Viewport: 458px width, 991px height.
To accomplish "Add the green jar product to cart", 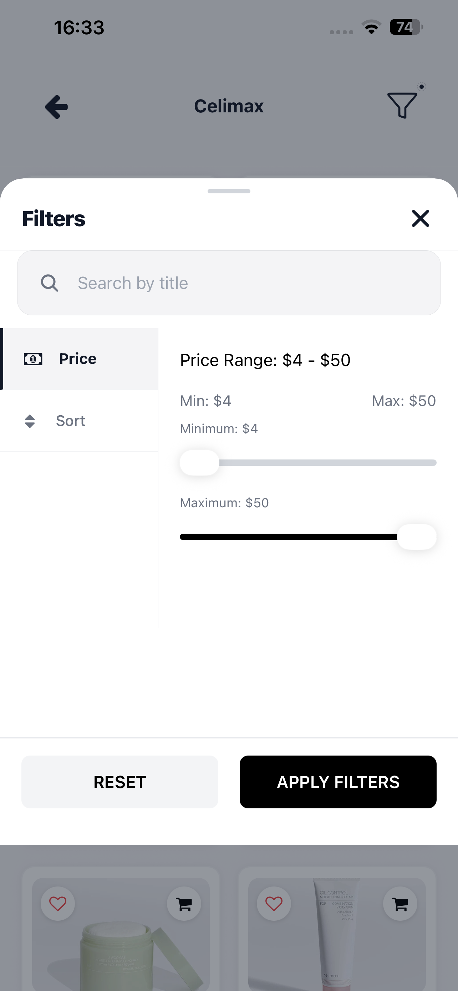I will pos(184,903).
